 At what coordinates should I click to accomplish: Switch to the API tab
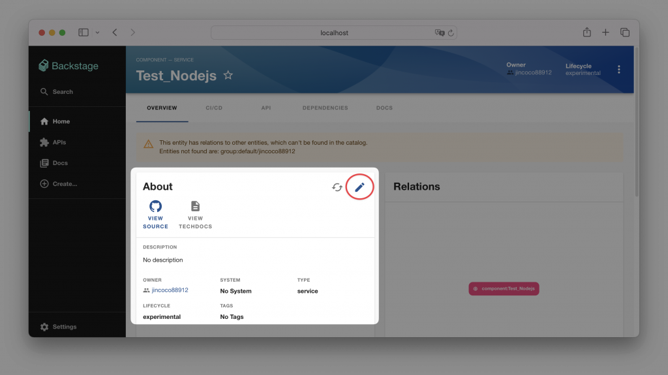266,108
